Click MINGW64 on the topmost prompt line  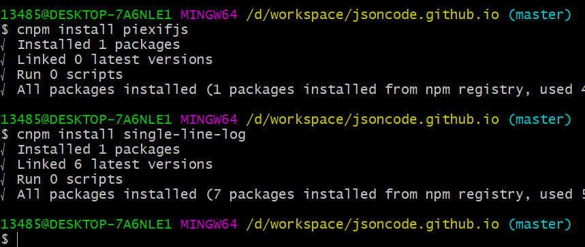click(209, 15)
